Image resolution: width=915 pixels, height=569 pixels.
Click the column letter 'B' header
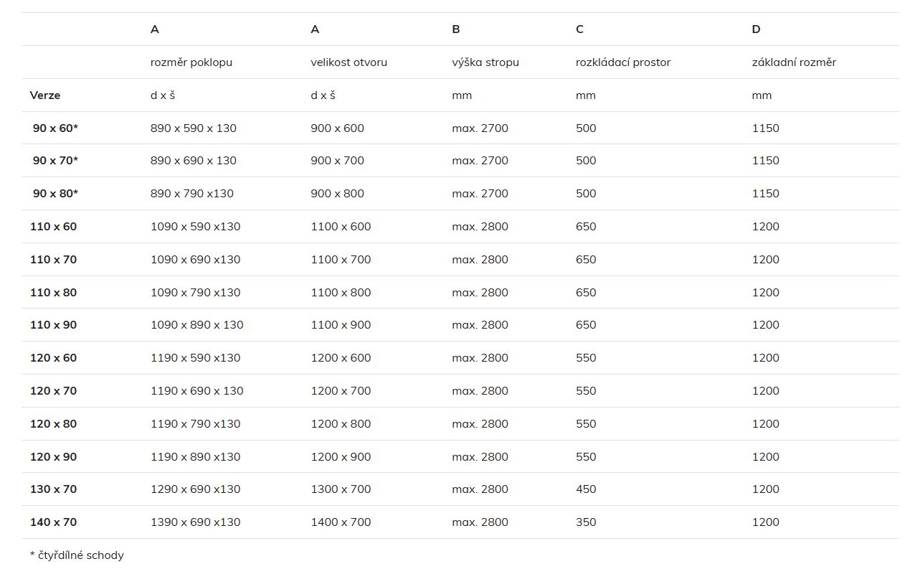click(x=456, y=29)
